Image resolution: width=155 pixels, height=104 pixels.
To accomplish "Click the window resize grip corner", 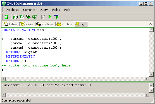I will (x=152, y=101).
